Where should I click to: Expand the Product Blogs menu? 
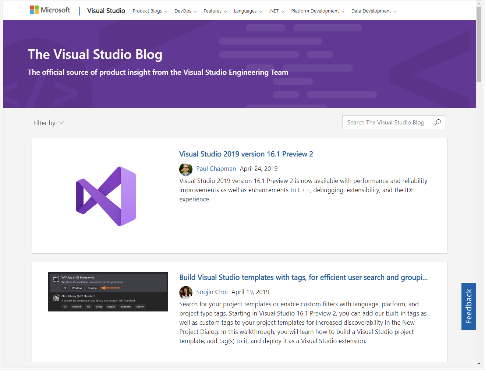tap(150, 11)
